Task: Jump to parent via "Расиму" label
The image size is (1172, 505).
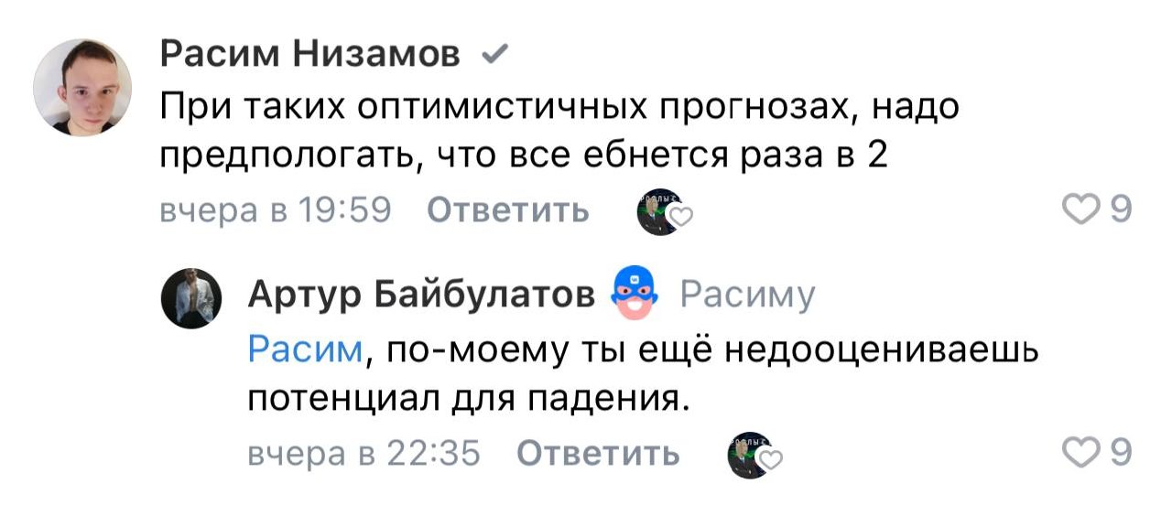Action: (x=746, y=295)
